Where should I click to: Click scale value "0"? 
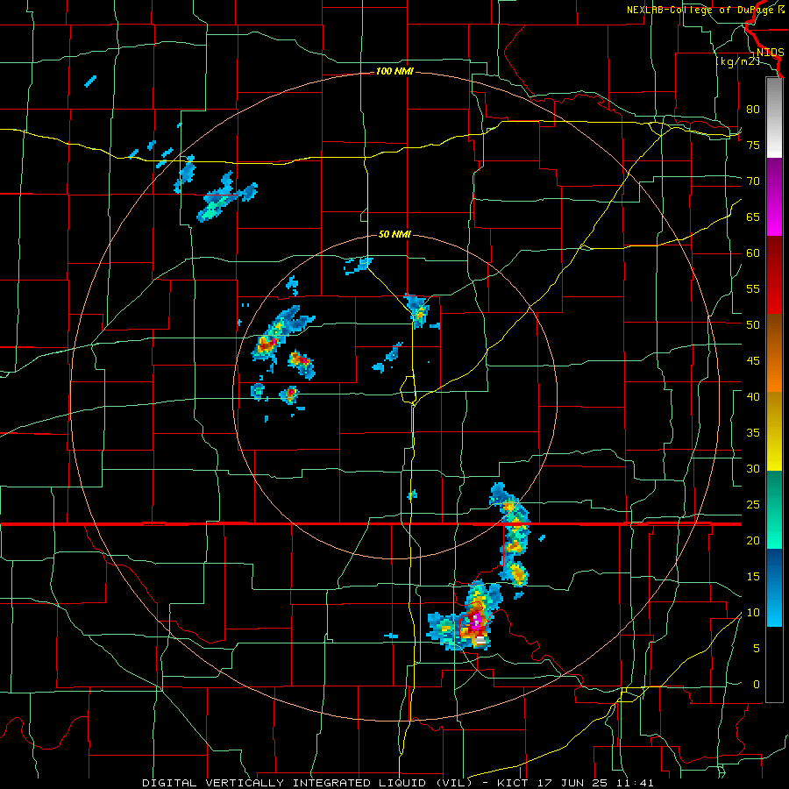[757, 685]
